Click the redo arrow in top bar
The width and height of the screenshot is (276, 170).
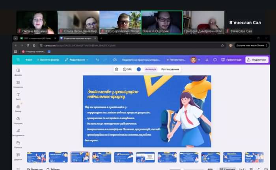(x=105, y=60)
